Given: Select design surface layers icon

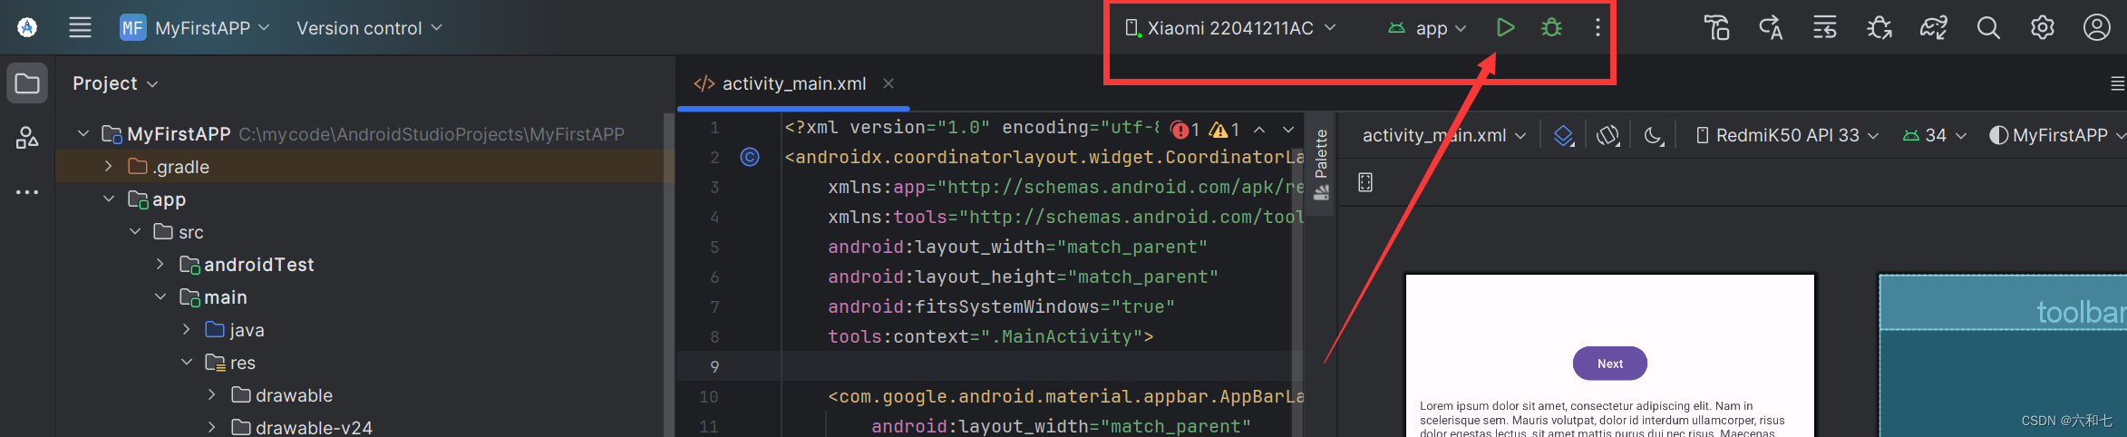Looking at the screenshot, I should (1564, 136).
